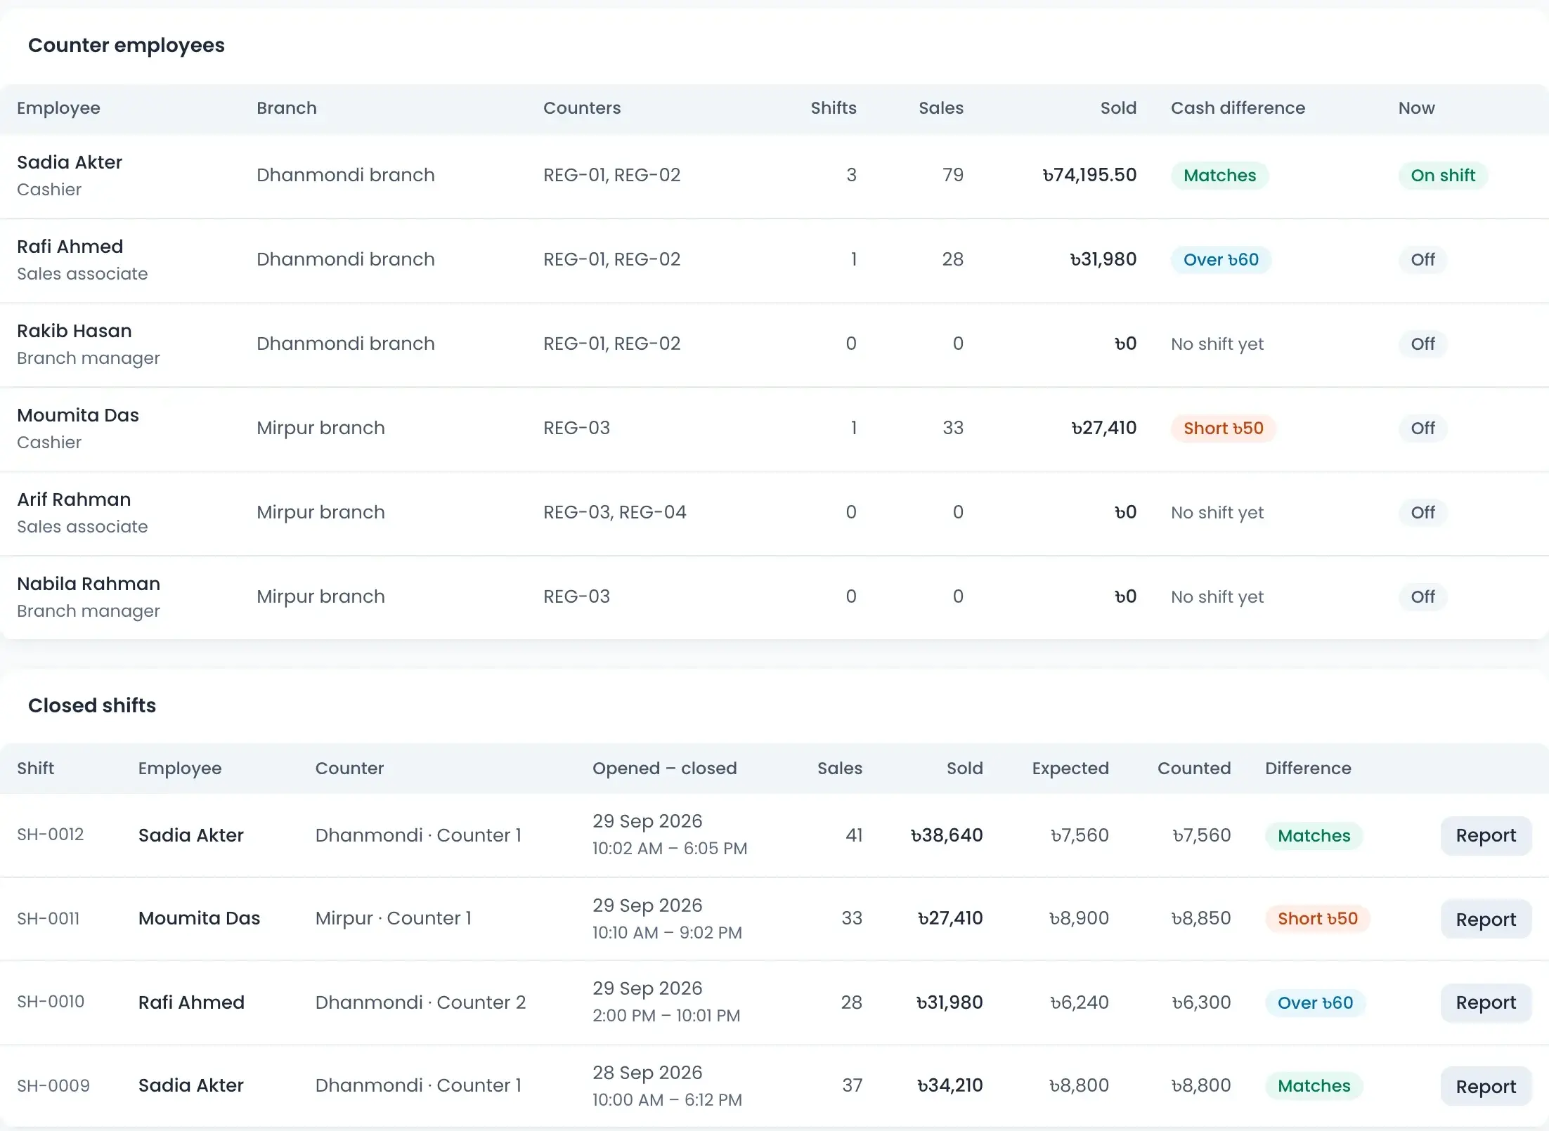Click the Closed shifts heading
The height and width of the screenshot is (1131, 1549).
(x=92, y=705)
